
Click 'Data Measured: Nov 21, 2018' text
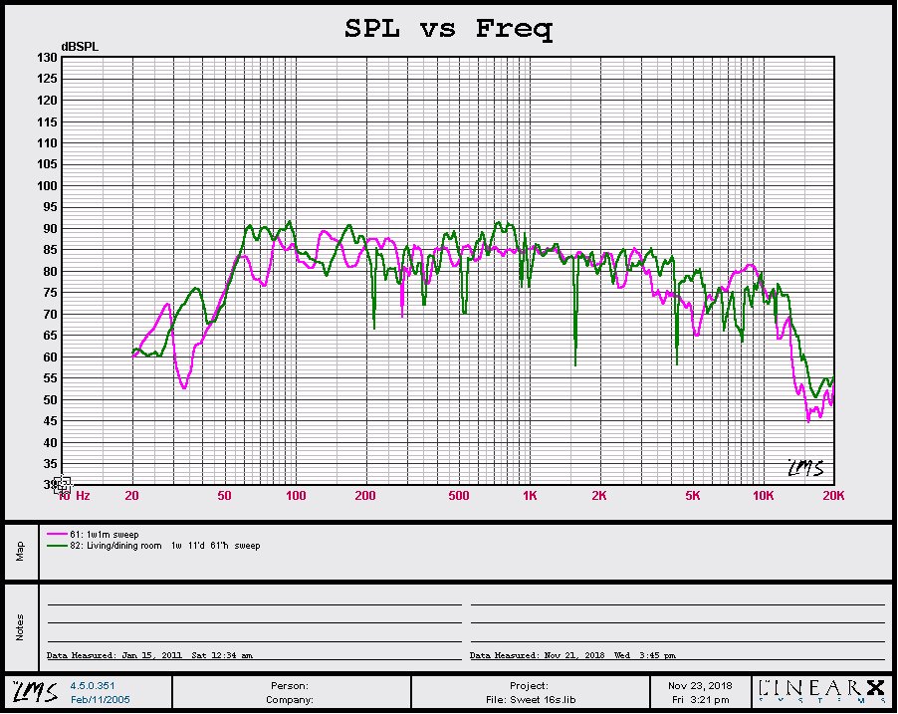click(572, 655)
